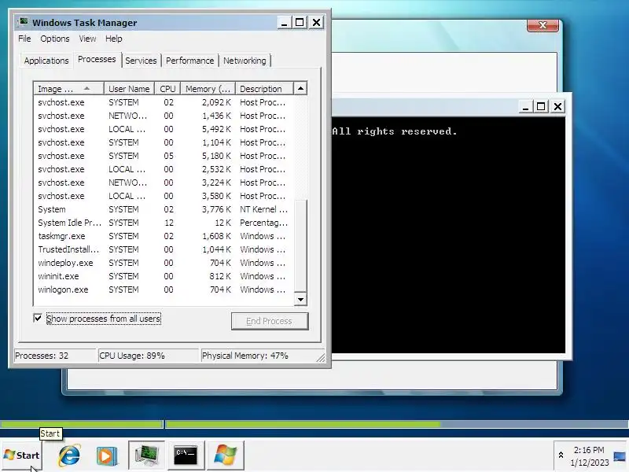Viewport: 629px width, 472px height.
Task: Select svchost.exe using 5,180 K memory
Action: pyautogui.click(x=164, y=156)
